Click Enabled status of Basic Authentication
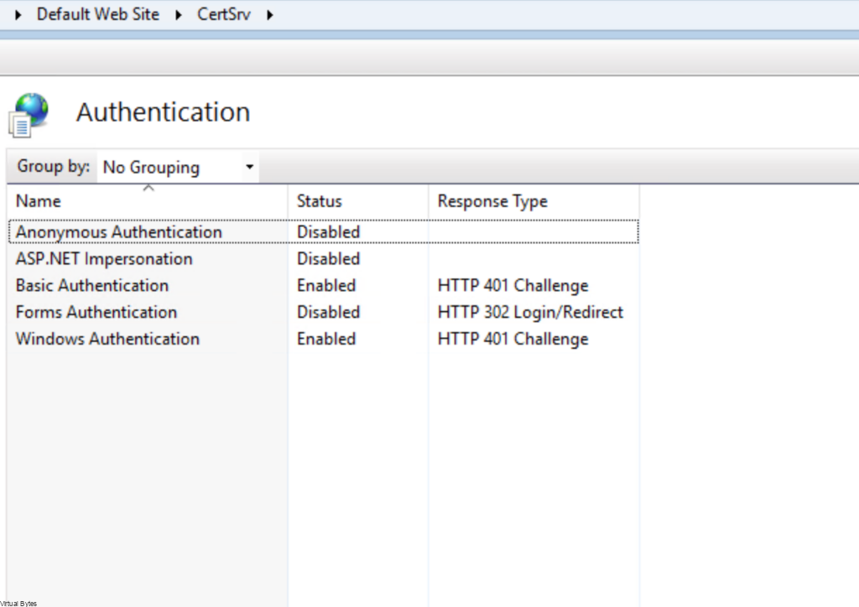 click(x=326, y=285)
